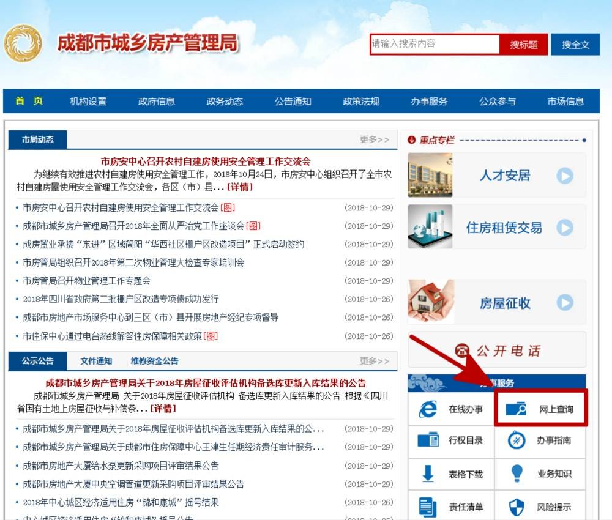Screen dimensions: 612x520
Task: Click 更多>> in 市局动态 section
Action: click(375, 139)
